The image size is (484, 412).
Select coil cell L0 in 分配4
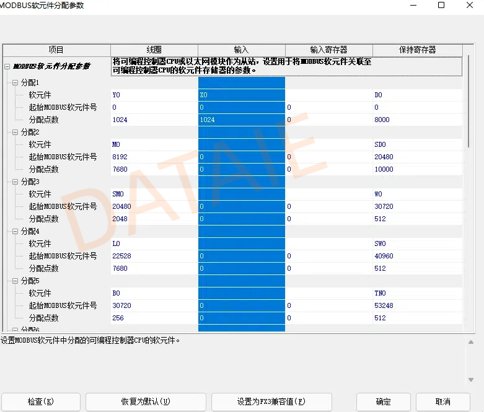(154, 243)
